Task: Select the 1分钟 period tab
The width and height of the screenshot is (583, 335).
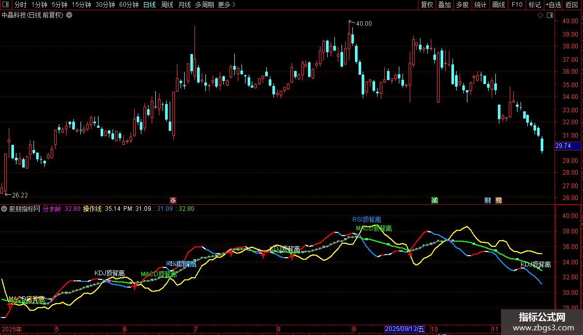Action: click(x=39, y=5)
